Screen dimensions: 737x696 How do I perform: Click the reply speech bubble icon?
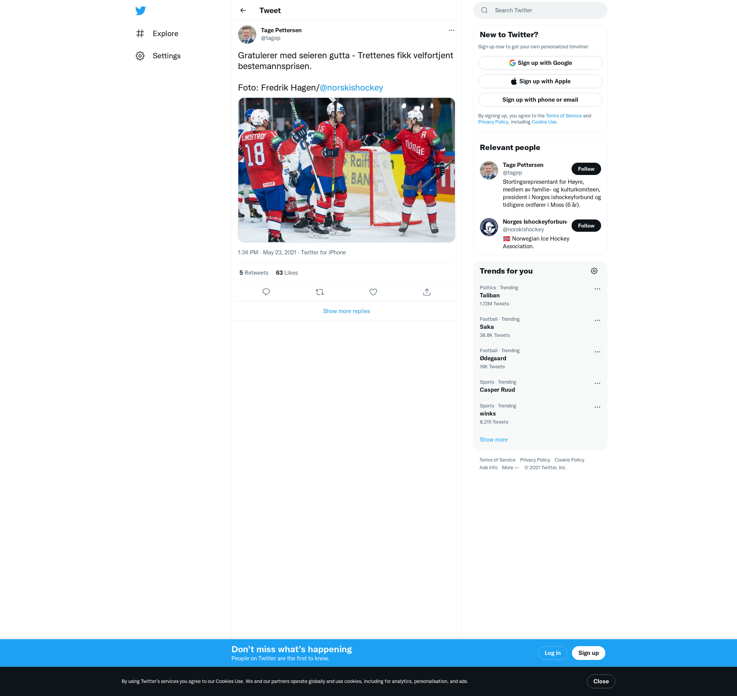266,292
